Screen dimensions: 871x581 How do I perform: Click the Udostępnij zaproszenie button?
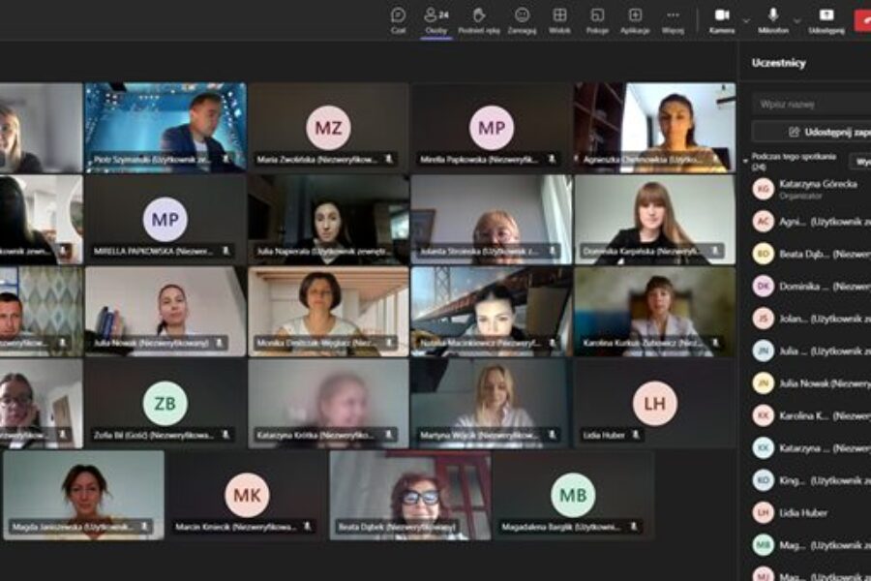tap(812, 132)
